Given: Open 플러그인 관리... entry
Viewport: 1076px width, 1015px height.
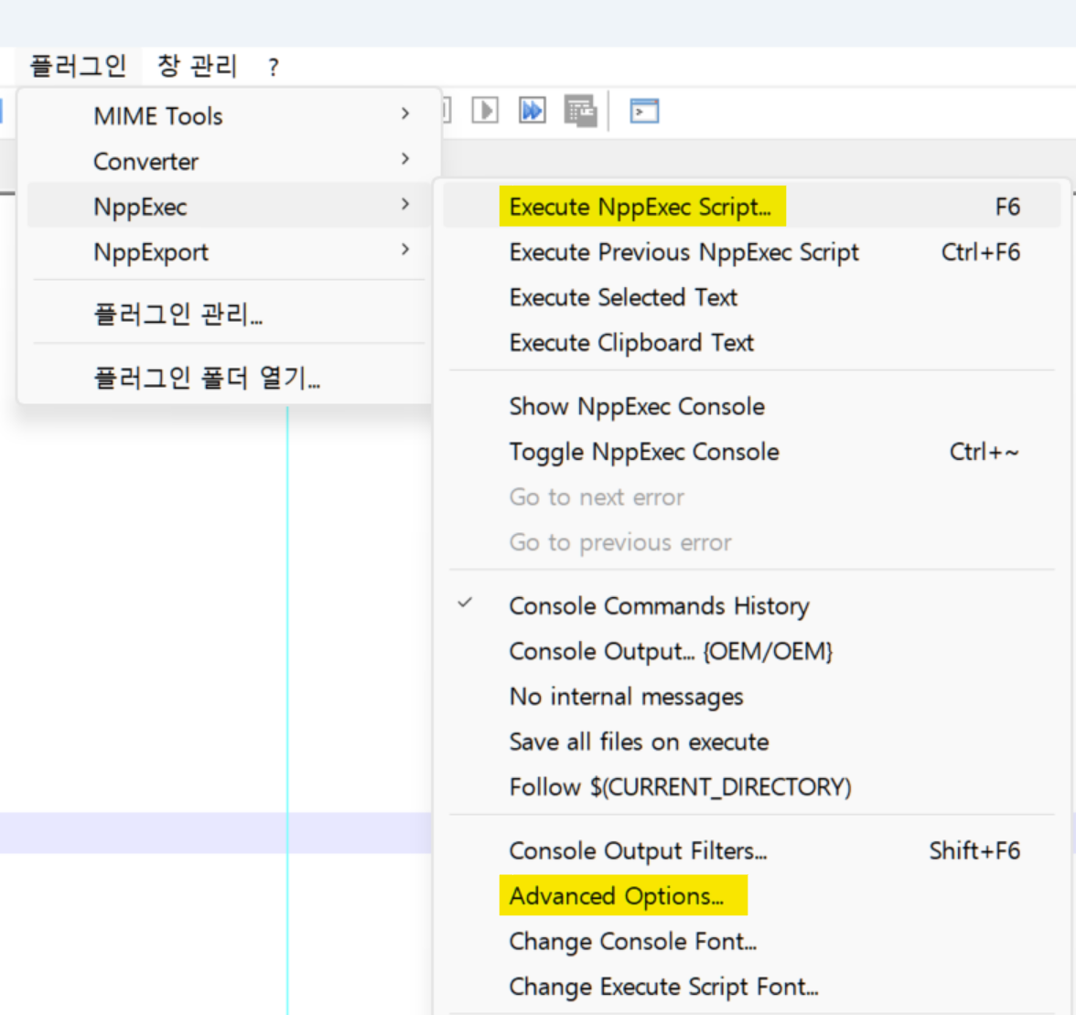Looking at the screenshot, I should coord(229,314).
